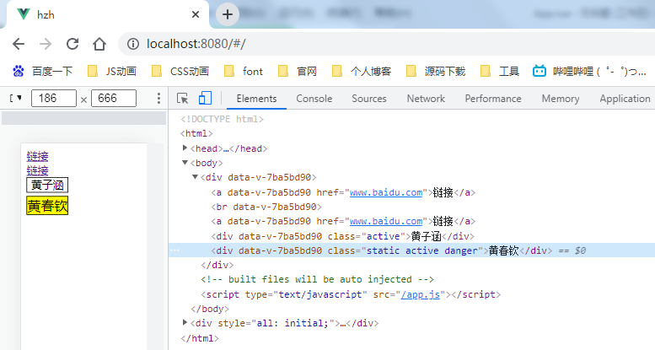The image size is (655, 350).
Task: Open the 百度一下 bookmark
Action: (42, 72)
